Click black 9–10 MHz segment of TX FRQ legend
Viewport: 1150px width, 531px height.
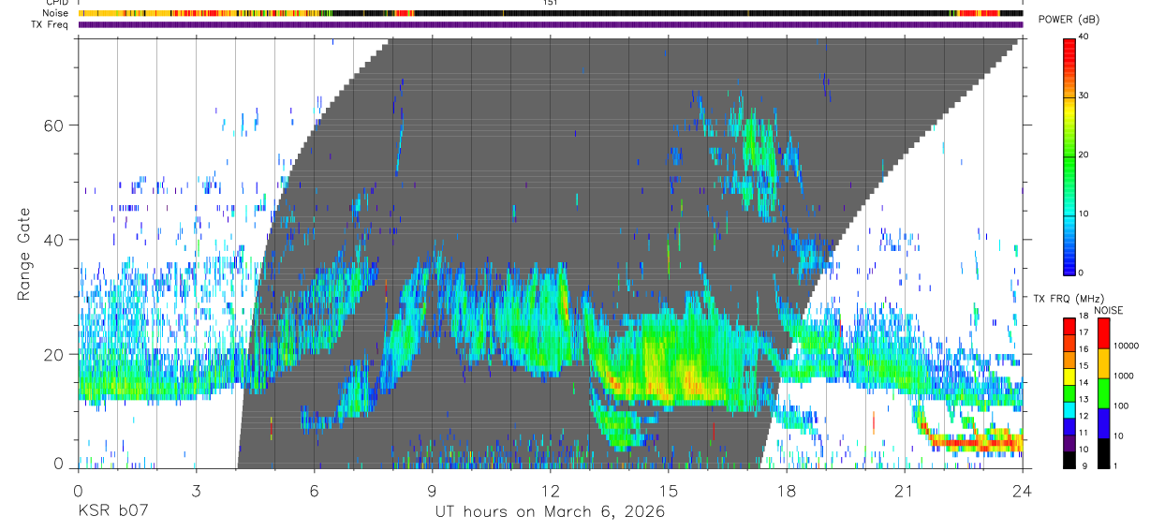coord(1069,459)
